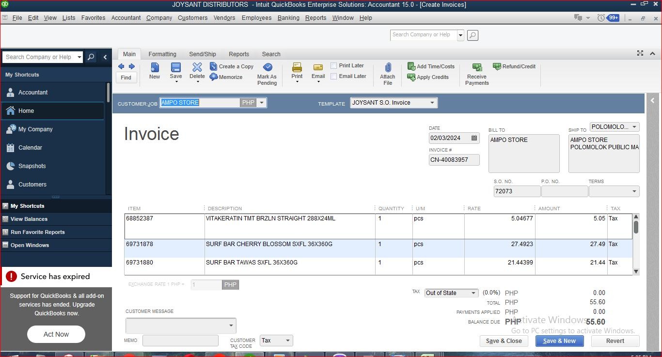Switch to the Send/Ship tab
The width and height of the screenshot is (662, 357).
(x=203, y=54)
